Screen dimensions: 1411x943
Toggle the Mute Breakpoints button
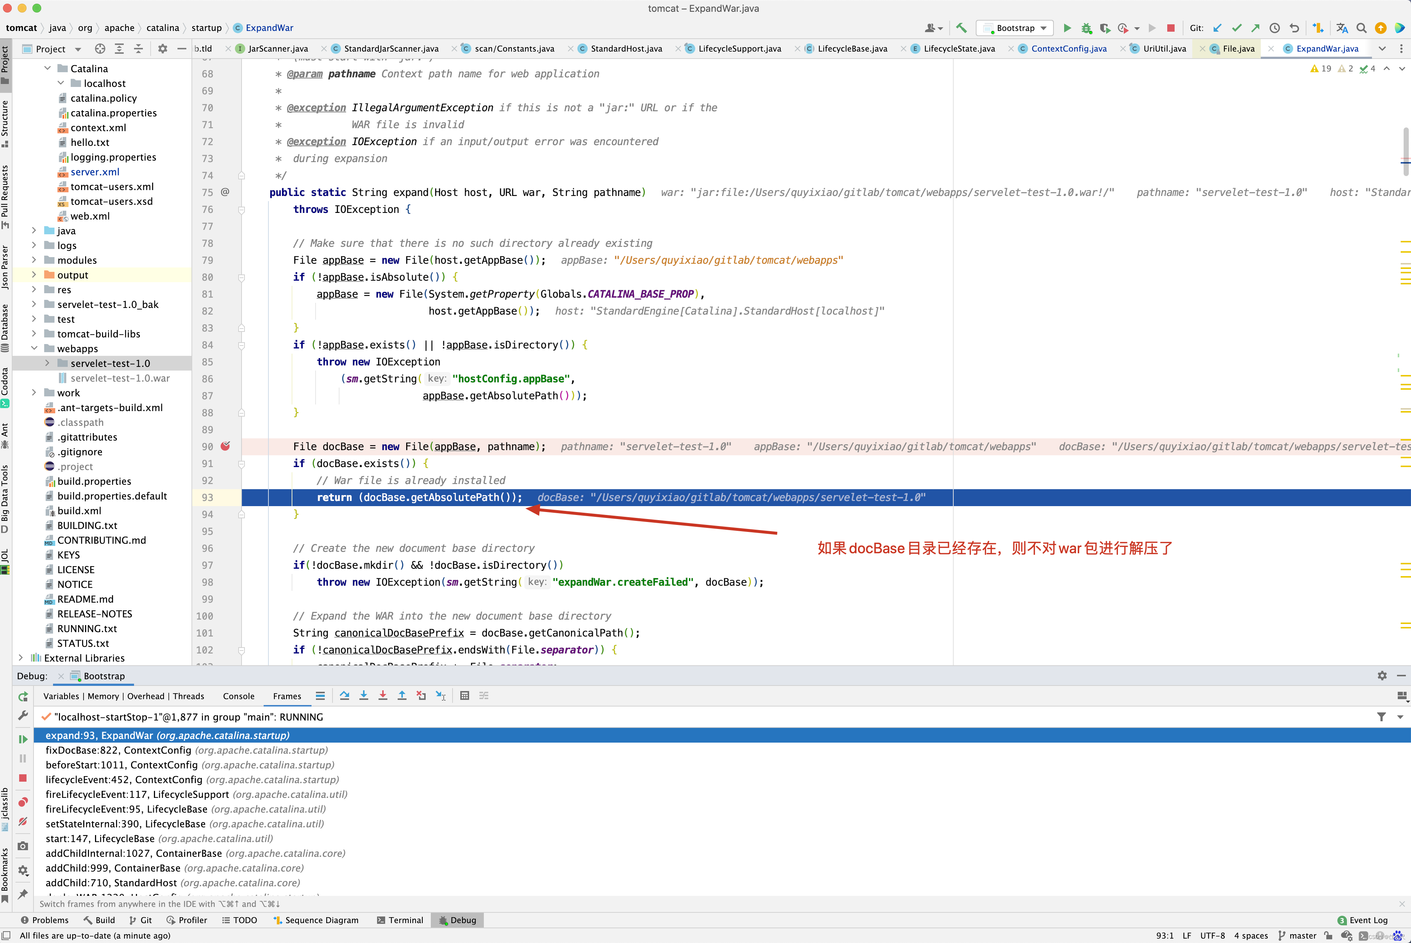[x=23, y=821]
